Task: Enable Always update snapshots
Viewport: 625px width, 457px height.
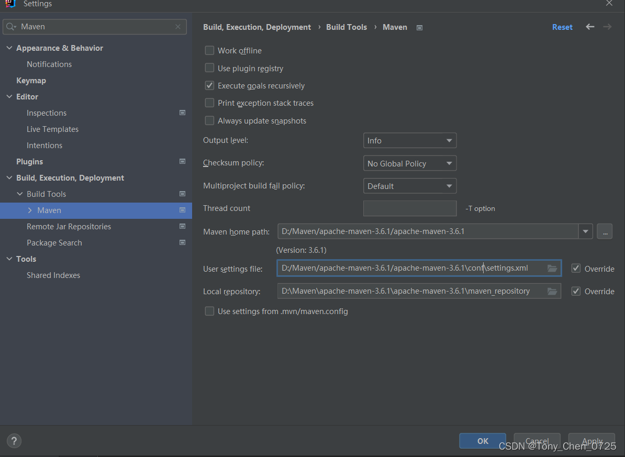Action: click(x=209, y=120)
